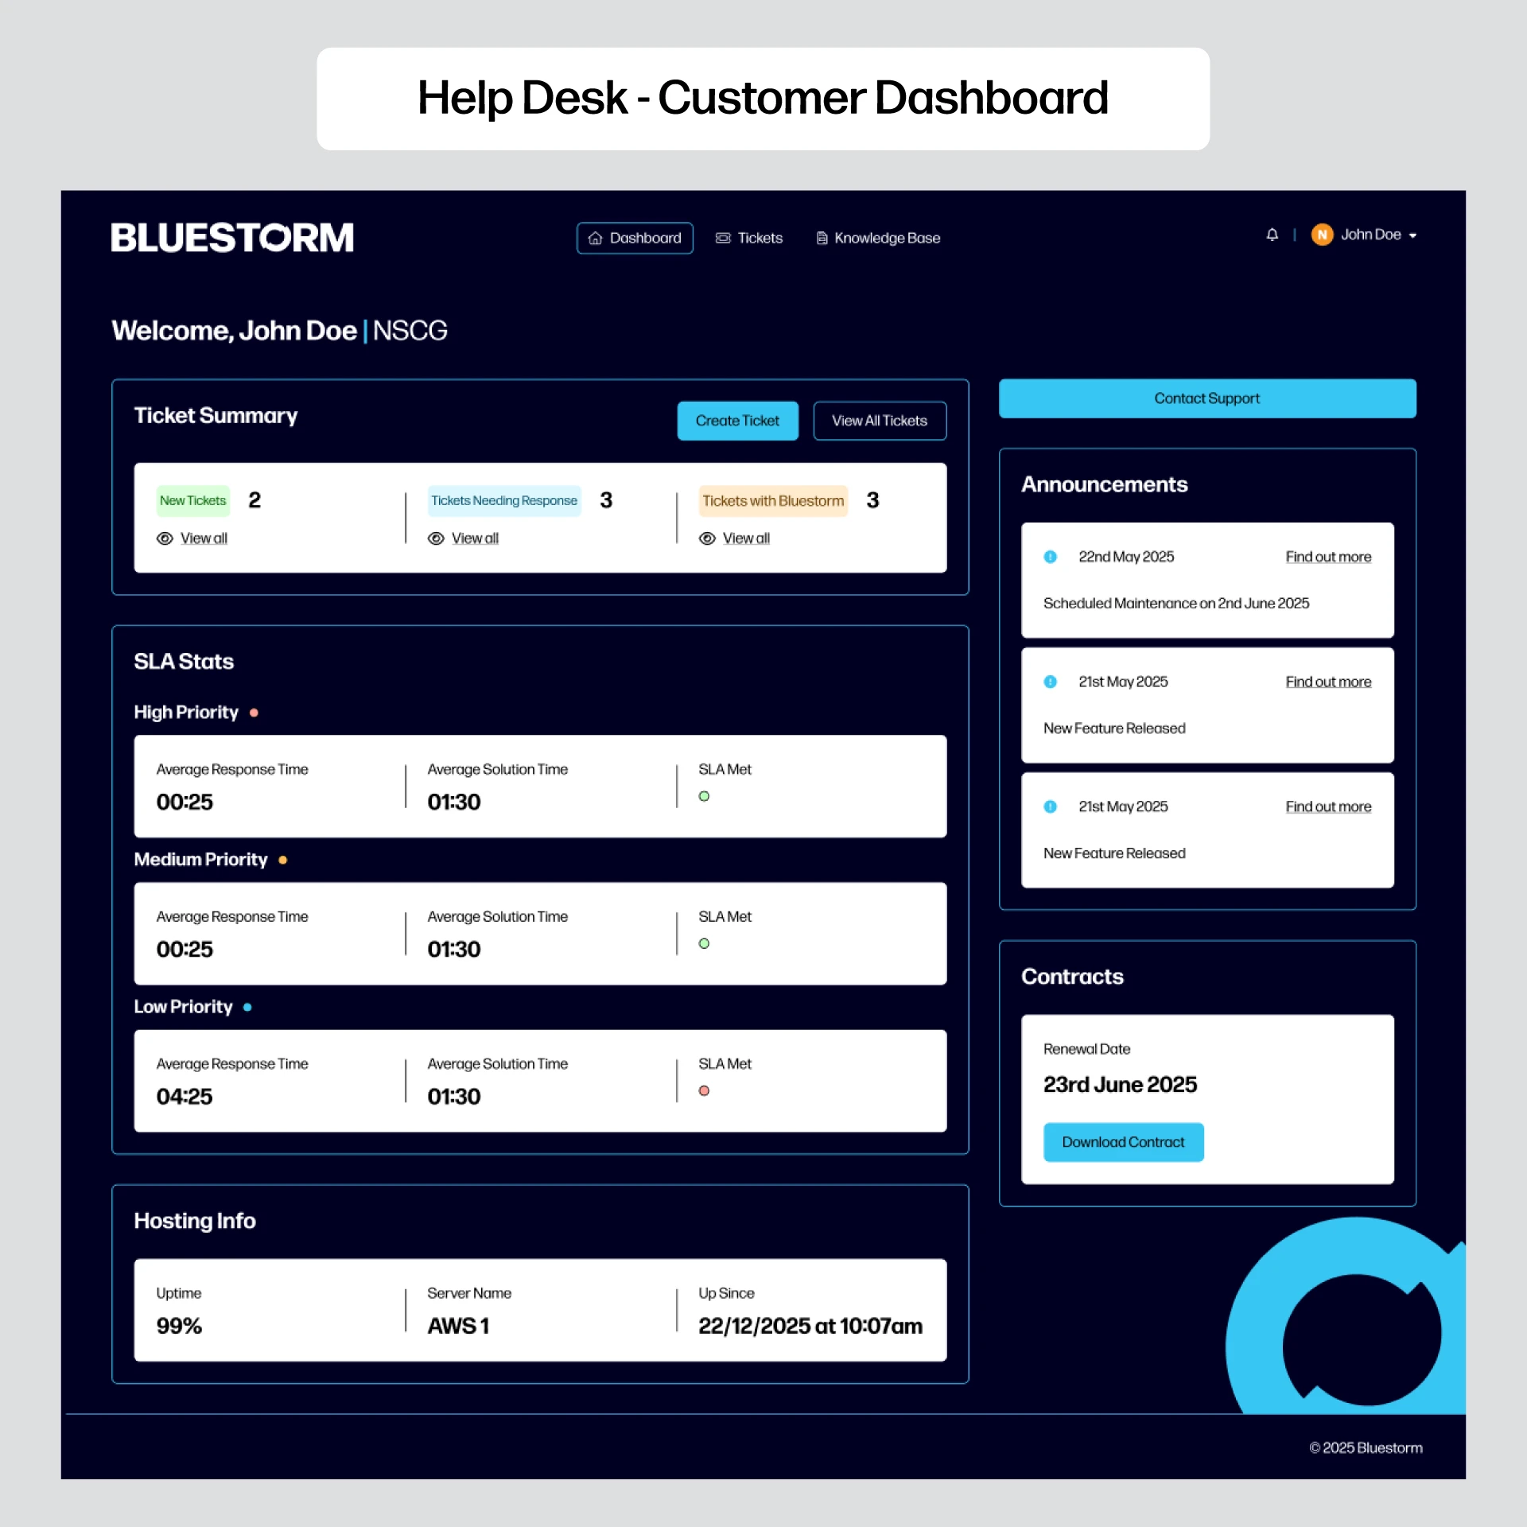The image size is (1527, 1527).
Task: Click the Low Priority SLA Met red indicator
Action: pyautogui.click(x=704, y=1090)
